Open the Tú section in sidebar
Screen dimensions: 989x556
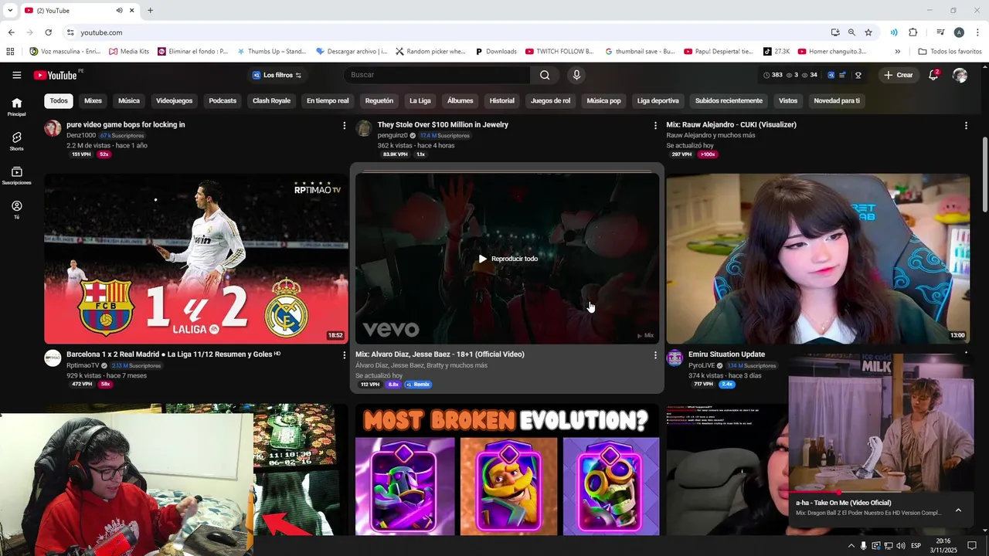click(16, 209)
